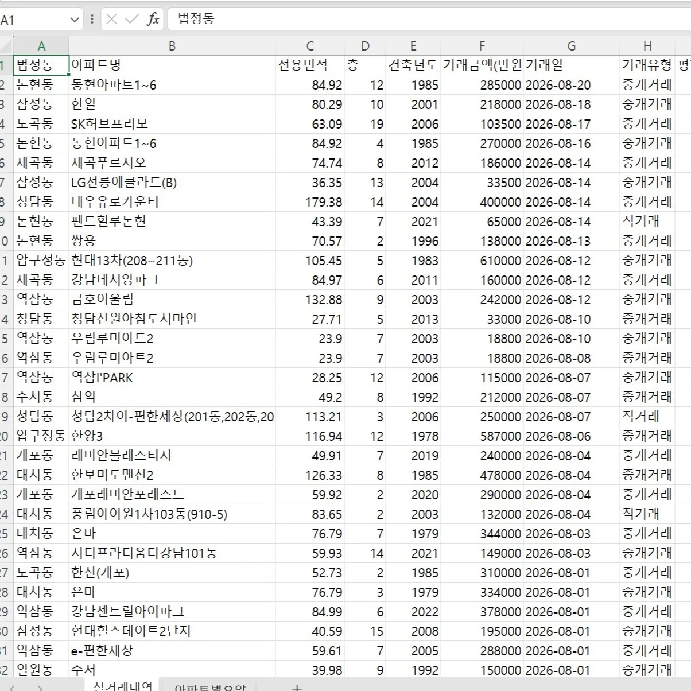The height and width of the screenshot is (691, 691).
Task: Select the 한보미도맨션2 cell
Action: coord(172,475)
